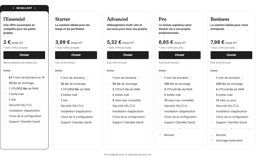Click the Starter plan title
Image resolution: width=257 pixels, height=158 pixels.
coord(63,19)
